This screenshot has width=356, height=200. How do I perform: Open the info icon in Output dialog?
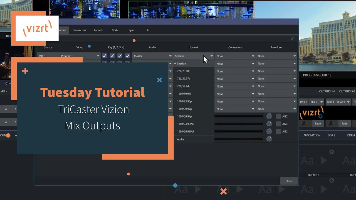293,39
